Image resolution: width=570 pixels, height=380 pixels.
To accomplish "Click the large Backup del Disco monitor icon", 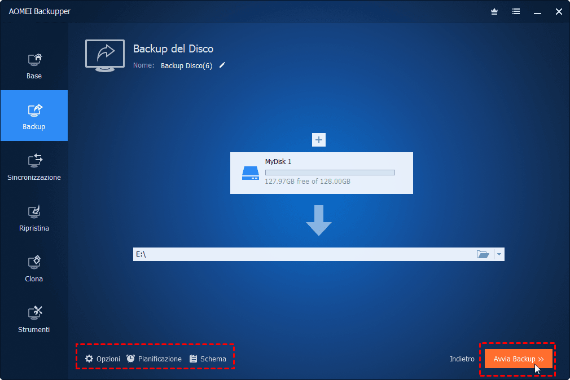I will pos(105,56).
